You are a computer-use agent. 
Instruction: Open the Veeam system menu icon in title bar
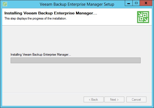click(x=5, y=4)
